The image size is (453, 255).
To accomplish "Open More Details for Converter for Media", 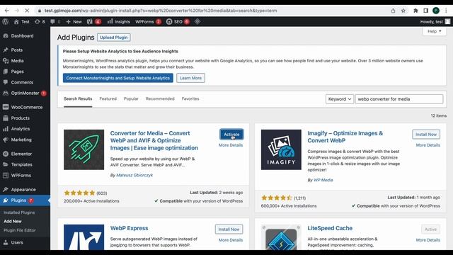I will tap(231, 145).
